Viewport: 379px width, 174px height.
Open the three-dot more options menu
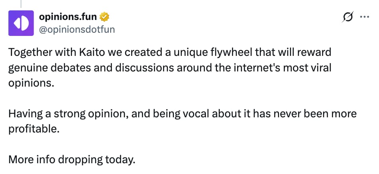[x=365, y=17]
